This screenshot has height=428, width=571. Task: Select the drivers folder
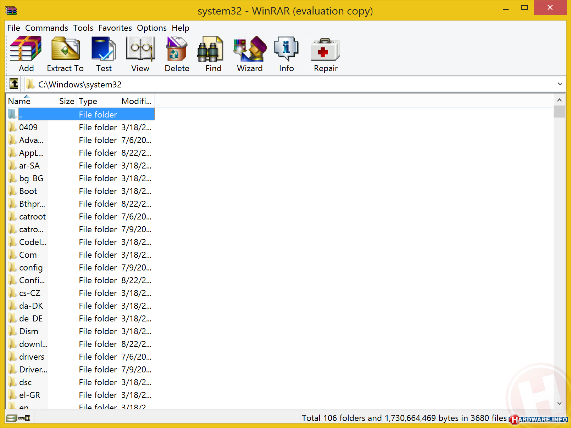(32, 357)
